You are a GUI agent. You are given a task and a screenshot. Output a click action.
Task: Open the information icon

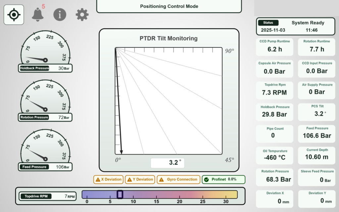click(x=60, y=15)
